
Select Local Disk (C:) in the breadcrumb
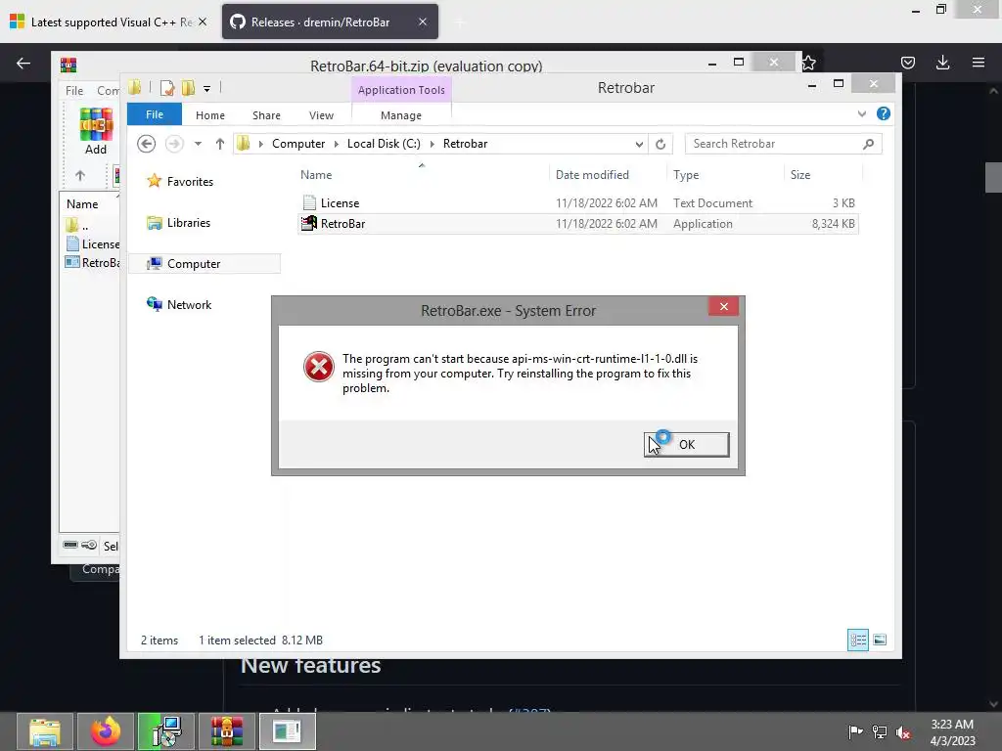pyautogui.click(x=384, y=144)
